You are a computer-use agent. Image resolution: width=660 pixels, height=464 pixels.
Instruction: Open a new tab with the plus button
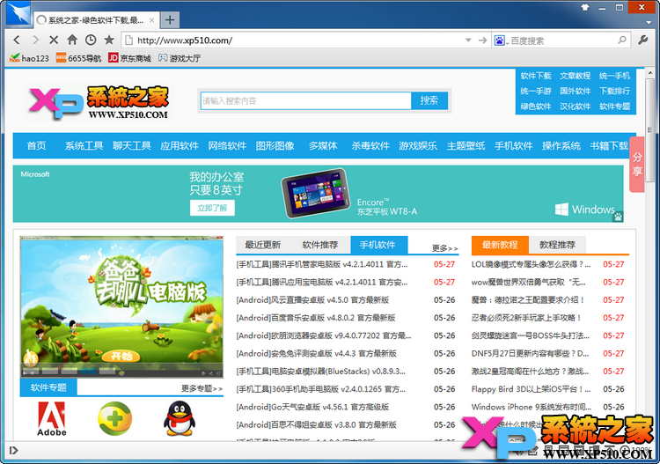[x=170, y=19]
